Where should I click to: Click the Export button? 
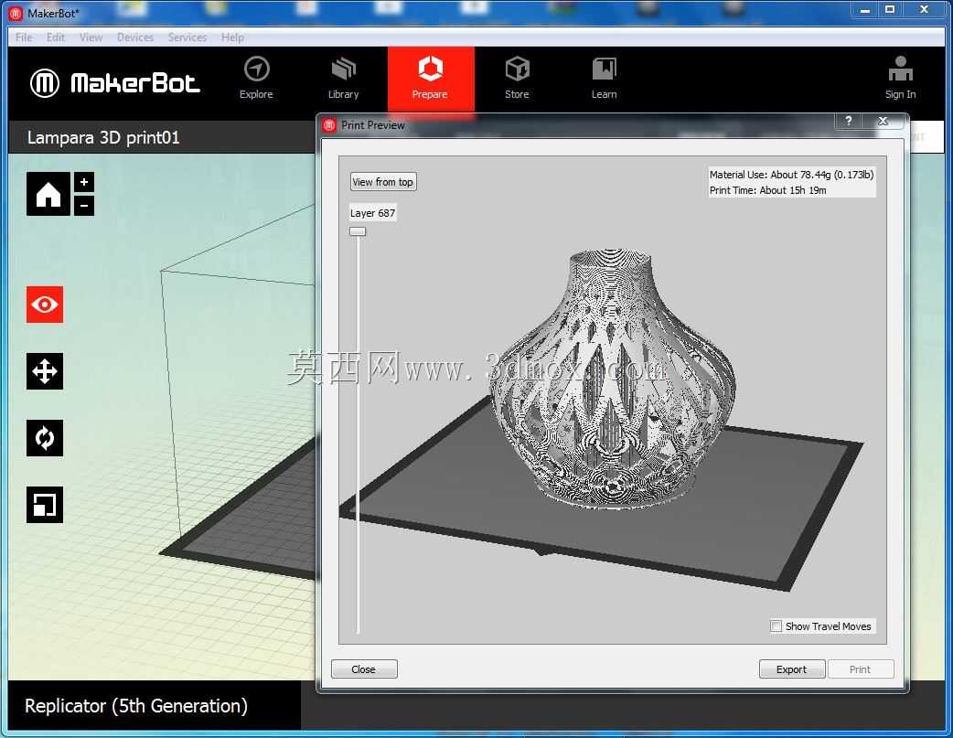click(x=792, y=669)
